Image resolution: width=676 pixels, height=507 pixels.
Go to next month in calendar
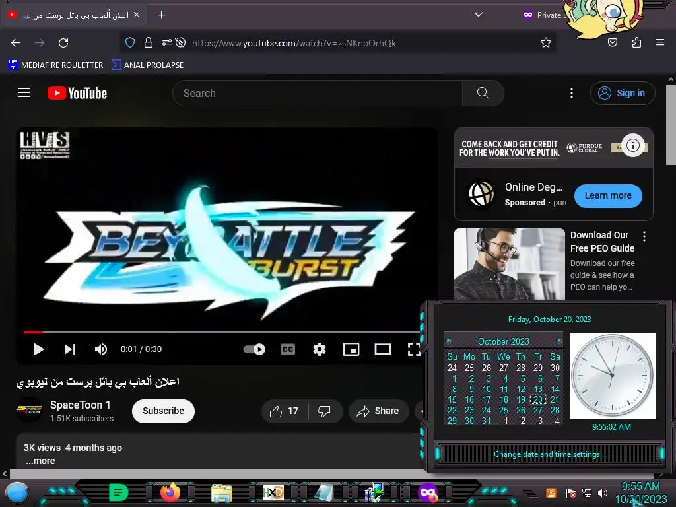point(558,341)
